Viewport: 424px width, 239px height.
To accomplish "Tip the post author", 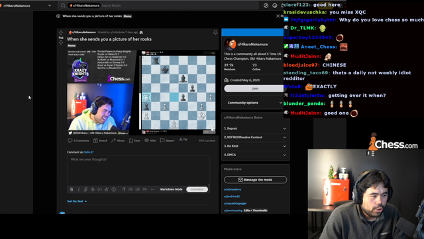I will tap(183, 139).
